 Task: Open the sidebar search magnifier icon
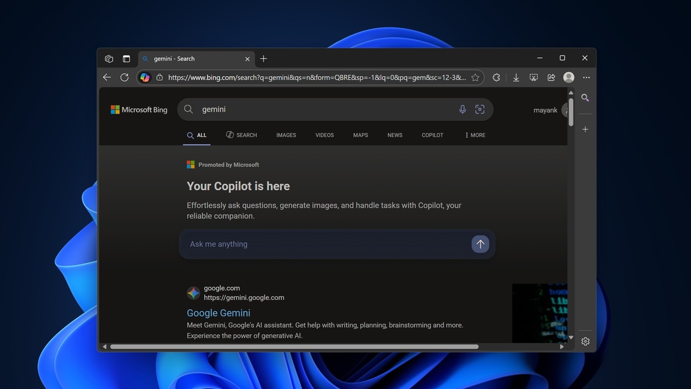coord(585,98)
